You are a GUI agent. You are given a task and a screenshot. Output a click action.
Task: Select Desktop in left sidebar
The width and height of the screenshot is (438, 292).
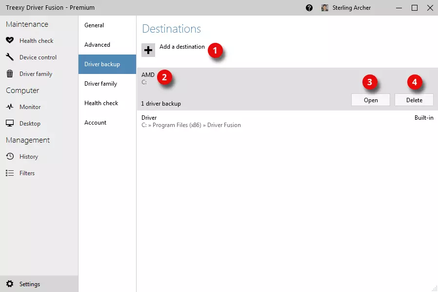click(39, 124)
